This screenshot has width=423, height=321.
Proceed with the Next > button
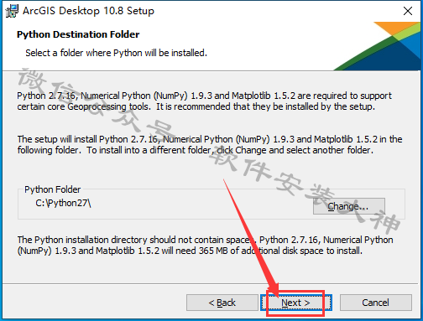coord(296,303)
